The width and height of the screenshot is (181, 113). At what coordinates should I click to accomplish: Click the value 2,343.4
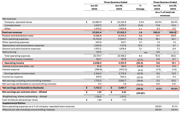(97, 73)
